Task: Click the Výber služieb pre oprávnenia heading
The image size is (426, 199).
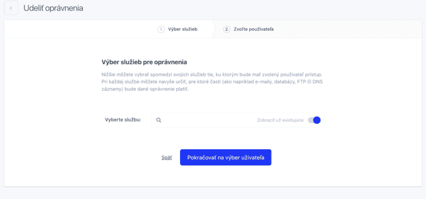Action: 144,62
